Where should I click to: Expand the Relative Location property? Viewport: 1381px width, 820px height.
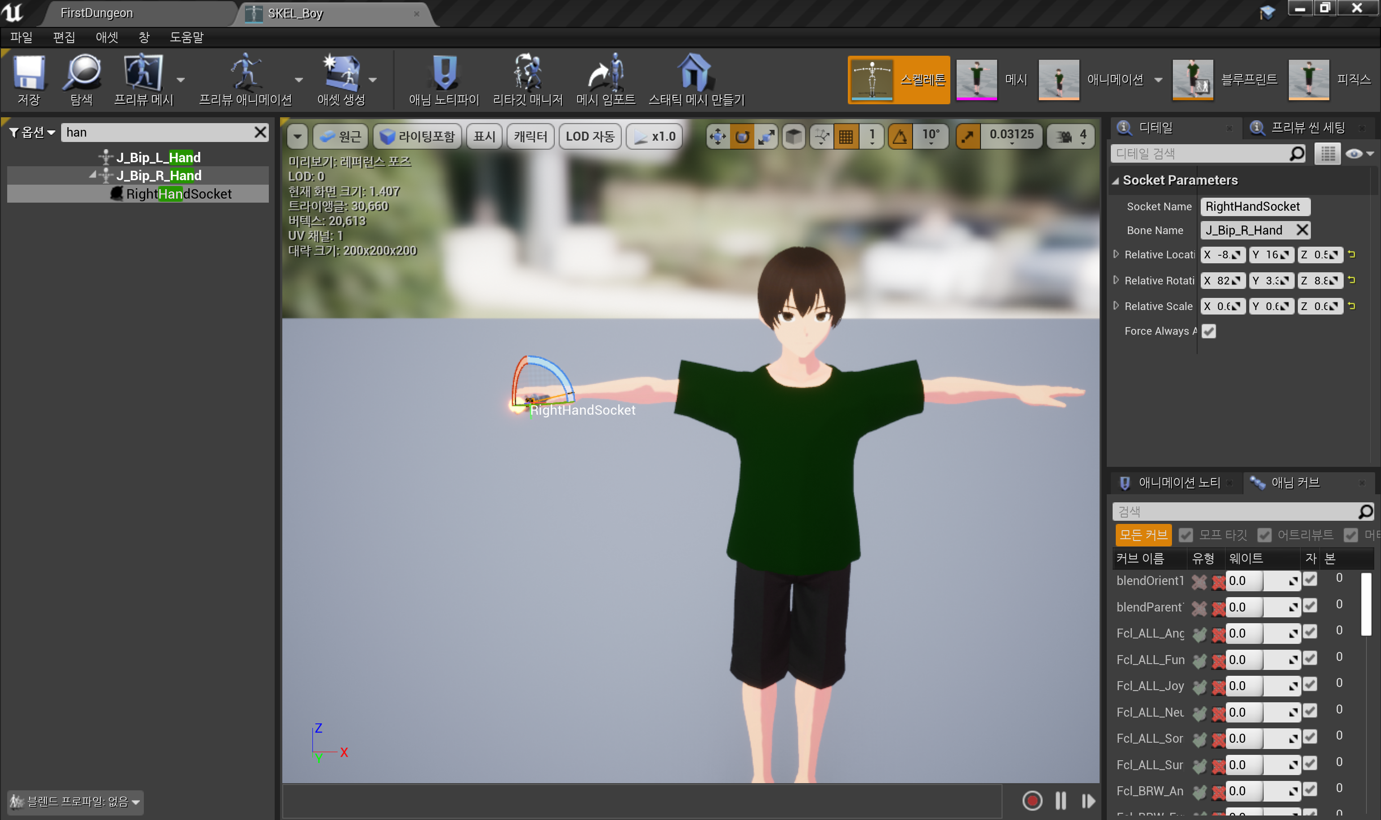click(1116, 254)
